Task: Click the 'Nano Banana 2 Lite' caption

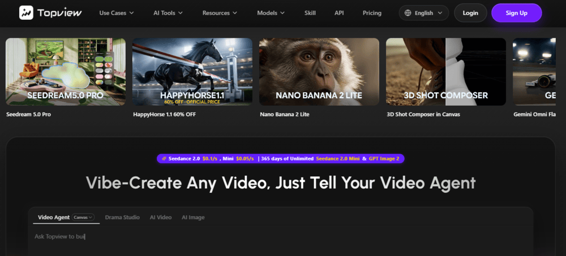Action: click(285, 115)
